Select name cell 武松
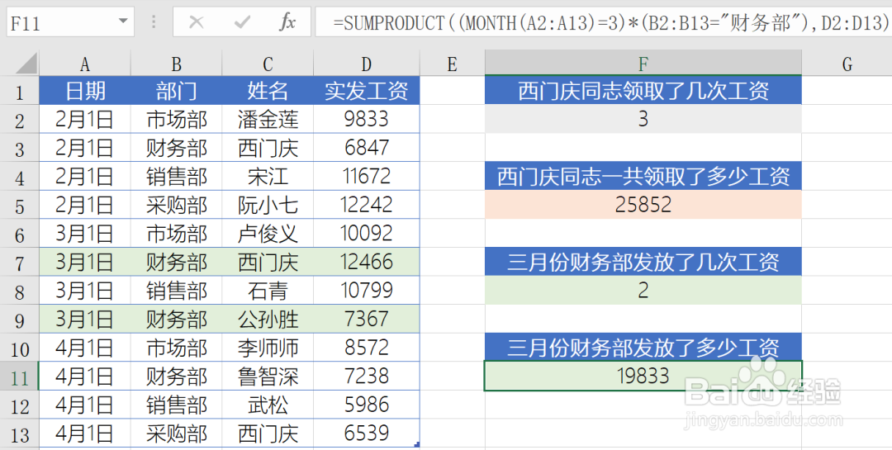Viewport: 892px width, 450px height. click(x=268, y=405)
